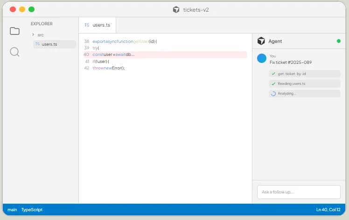Click the main branch in status bar
349x220 pixels.
(12, 210)
